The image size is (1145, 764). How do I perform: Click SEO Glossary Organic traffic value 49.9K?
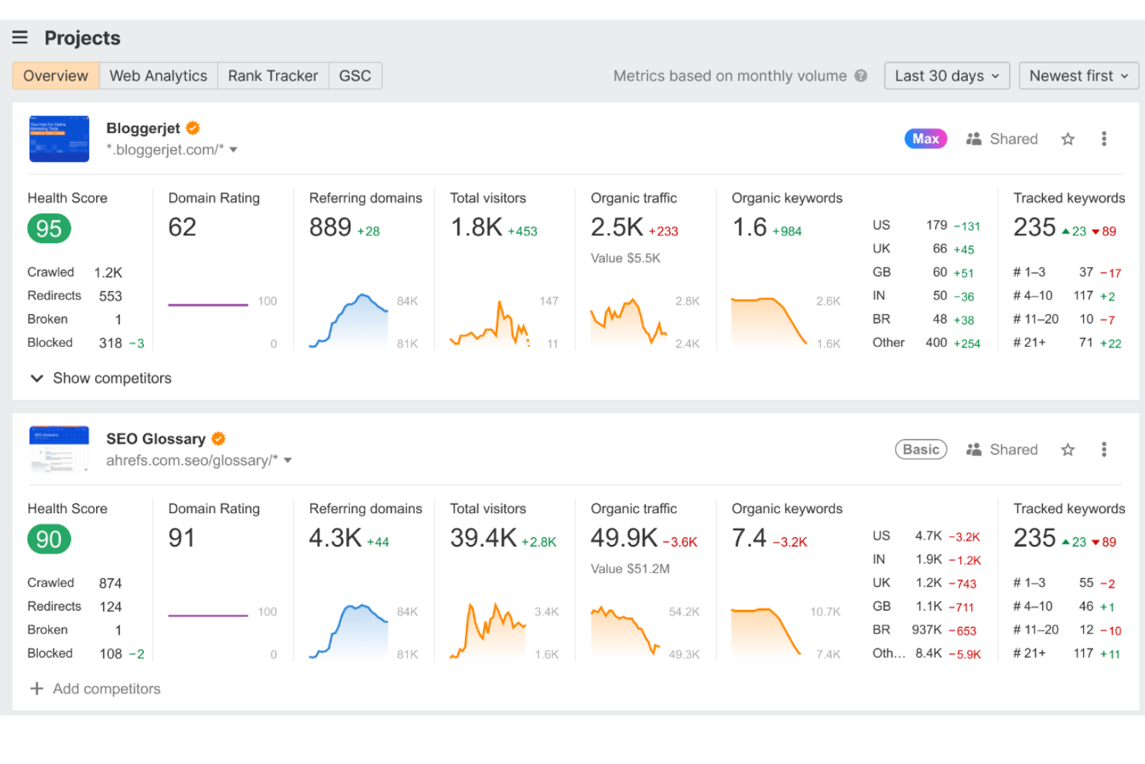pos(624,538)
